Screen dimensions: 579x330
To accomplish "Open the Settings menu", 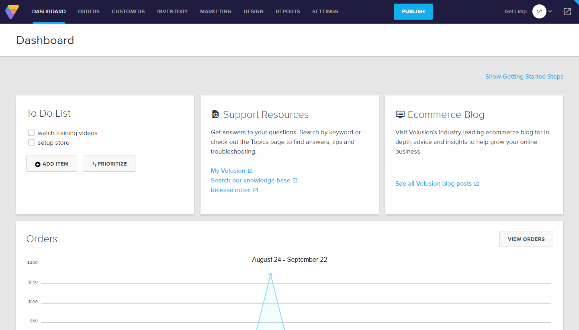I will click(325, 12).
